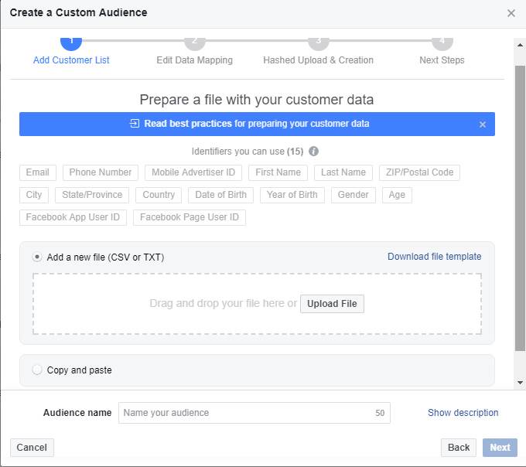Click the Next button
The height and width of the screenshot is (467, 526).
[500, 448]
